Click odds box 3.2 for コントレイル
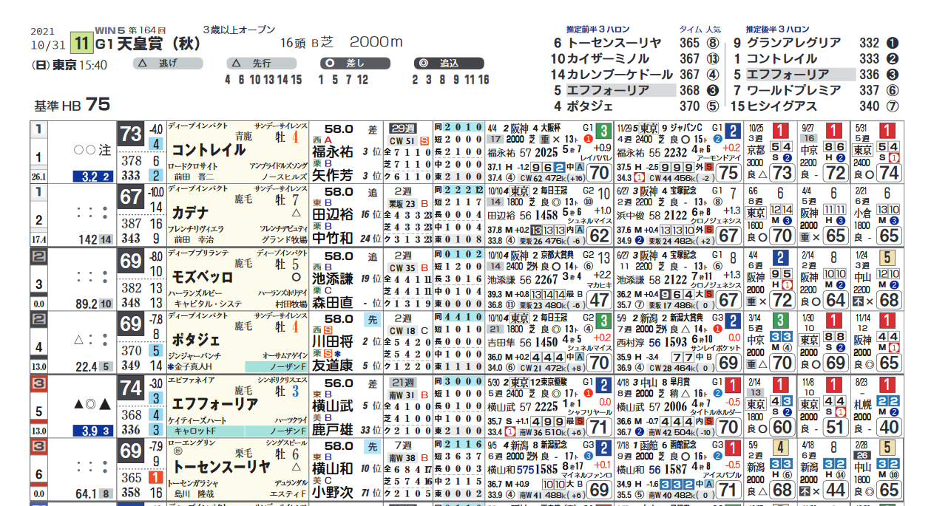Screen dimensions: 931x506 coord(94,177)
